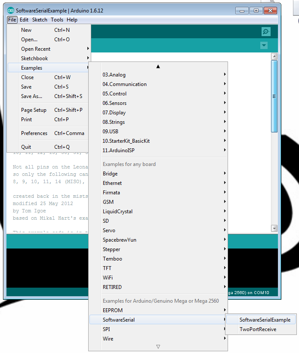Open Preferences from File menu
The height and width of the screenshot is (353, 299).
pyautogui.click(x=49, y=133)
